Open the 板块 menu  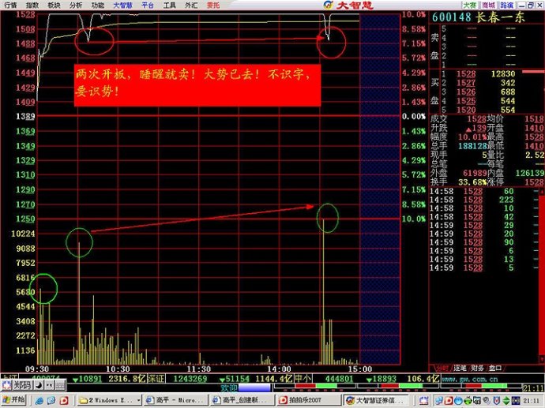tap(54, 5)
